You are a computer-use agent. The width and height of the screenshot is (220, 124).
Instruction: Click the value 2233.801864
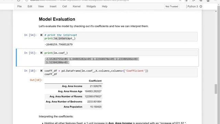(94, 102)
